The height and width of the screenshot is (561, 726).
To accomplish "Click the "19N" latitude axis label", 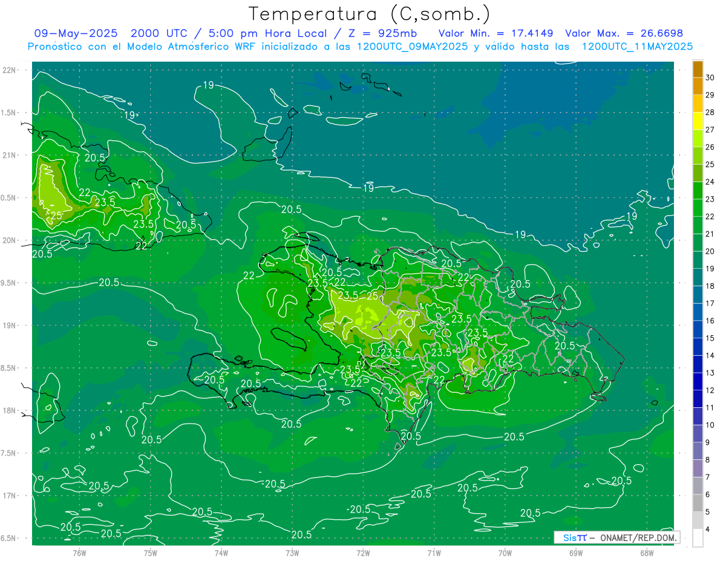I will click(x=9, y=326).
